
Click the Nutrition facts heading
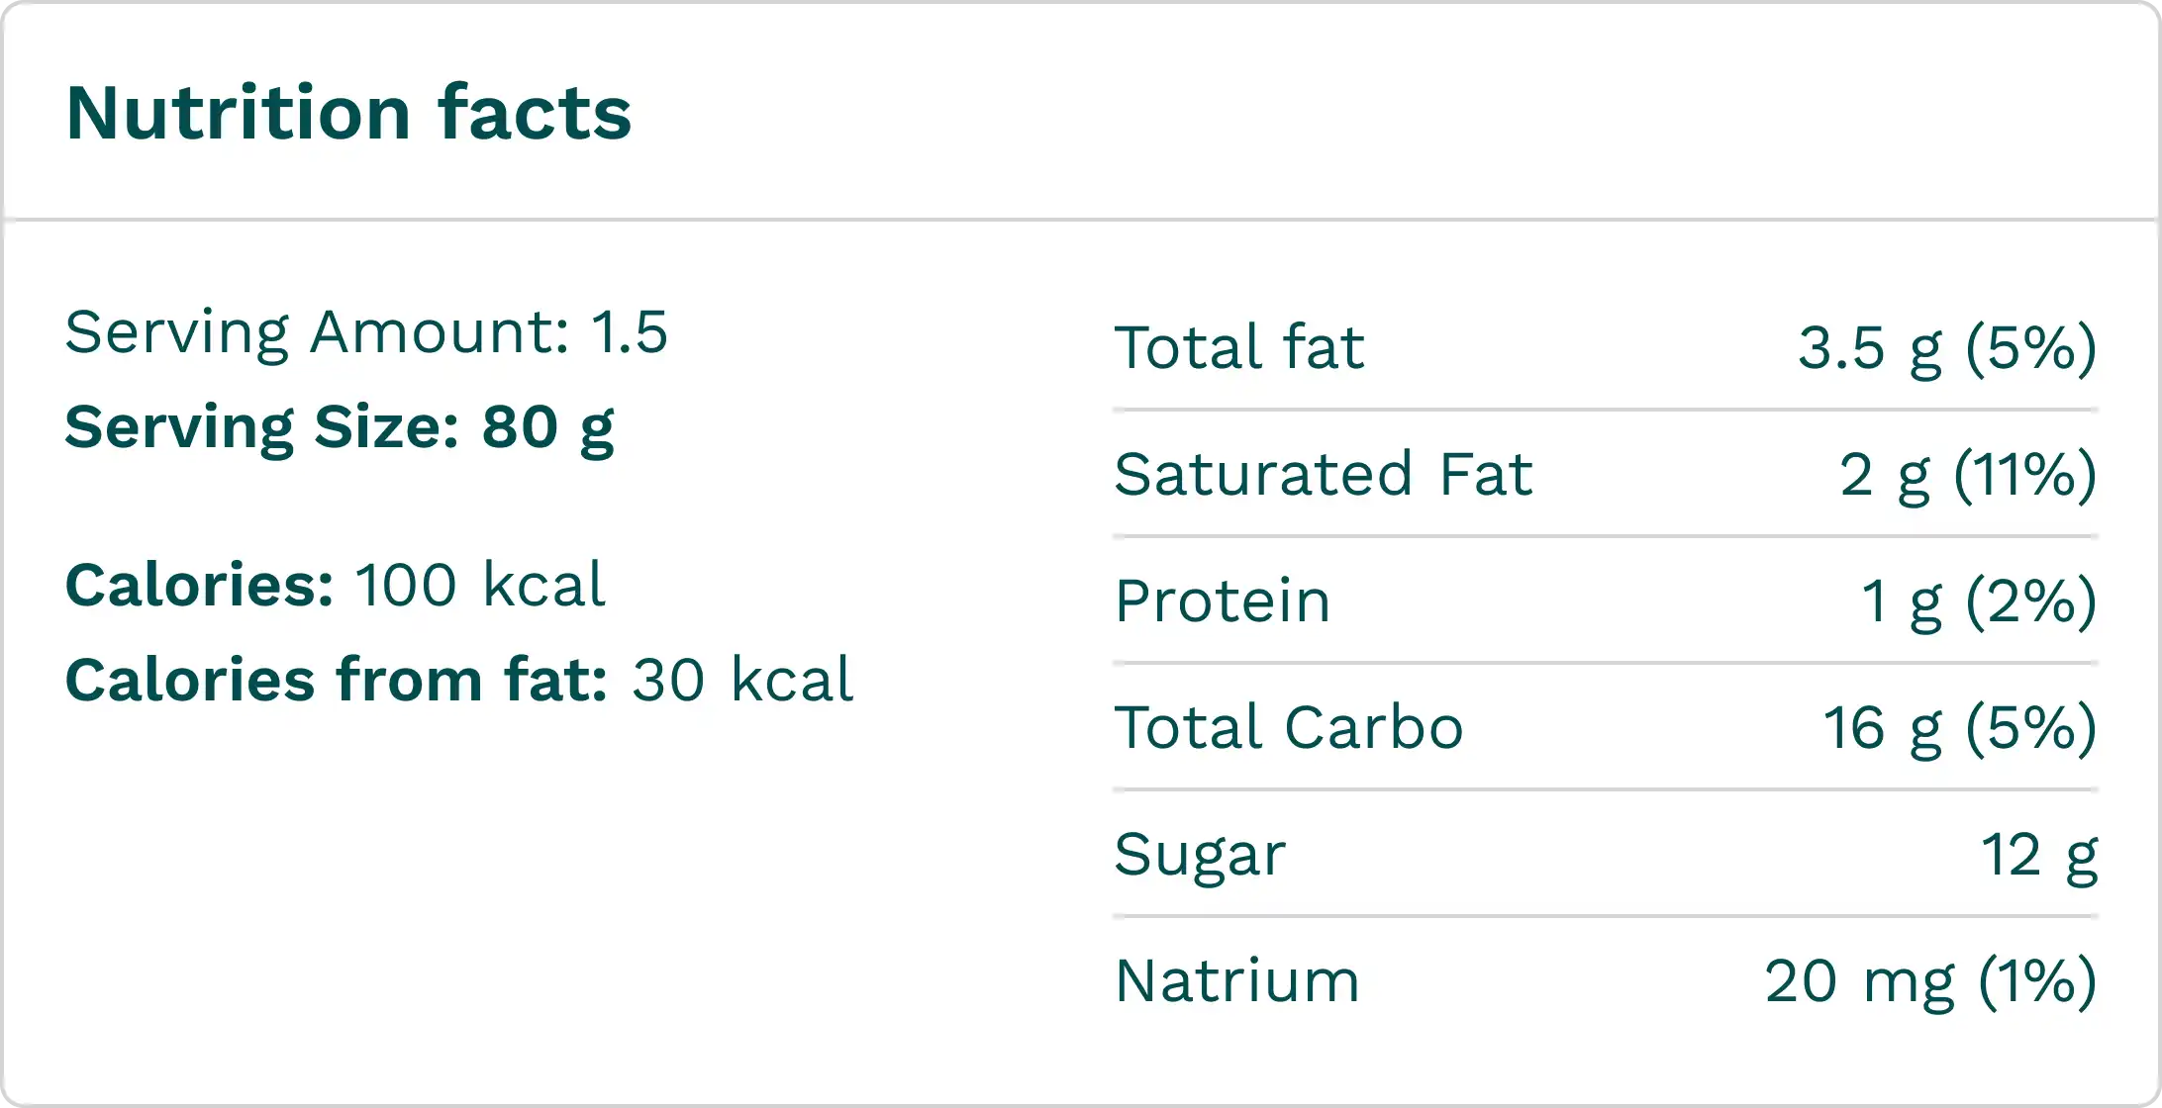348,113
